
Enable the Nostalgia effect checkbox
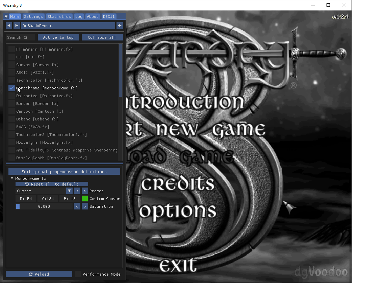tap(11, 142)
